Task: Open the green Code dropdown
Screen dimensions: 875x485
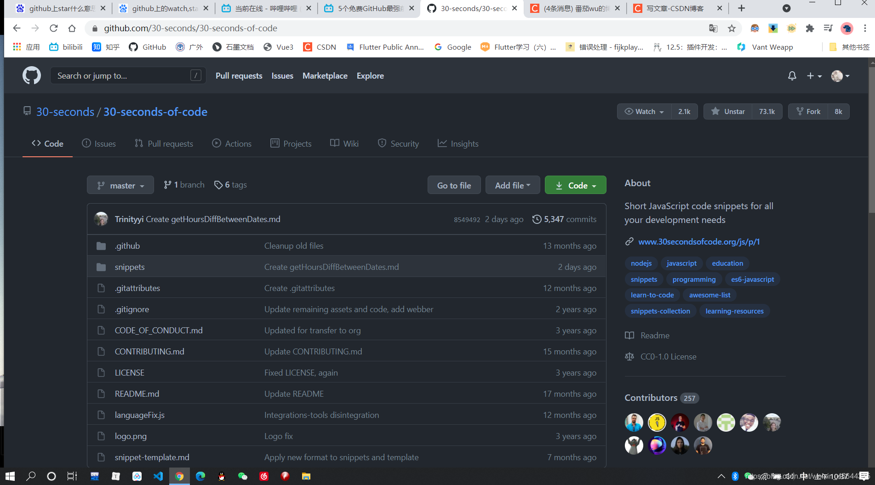Action: click(575, 185)
